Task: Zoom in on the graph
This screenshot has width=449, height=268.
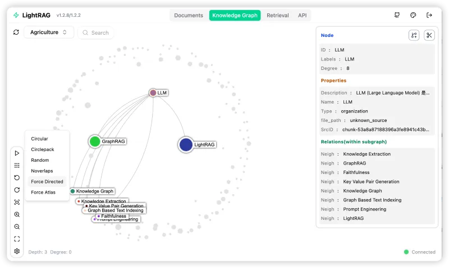Action: tap(17, 214)
